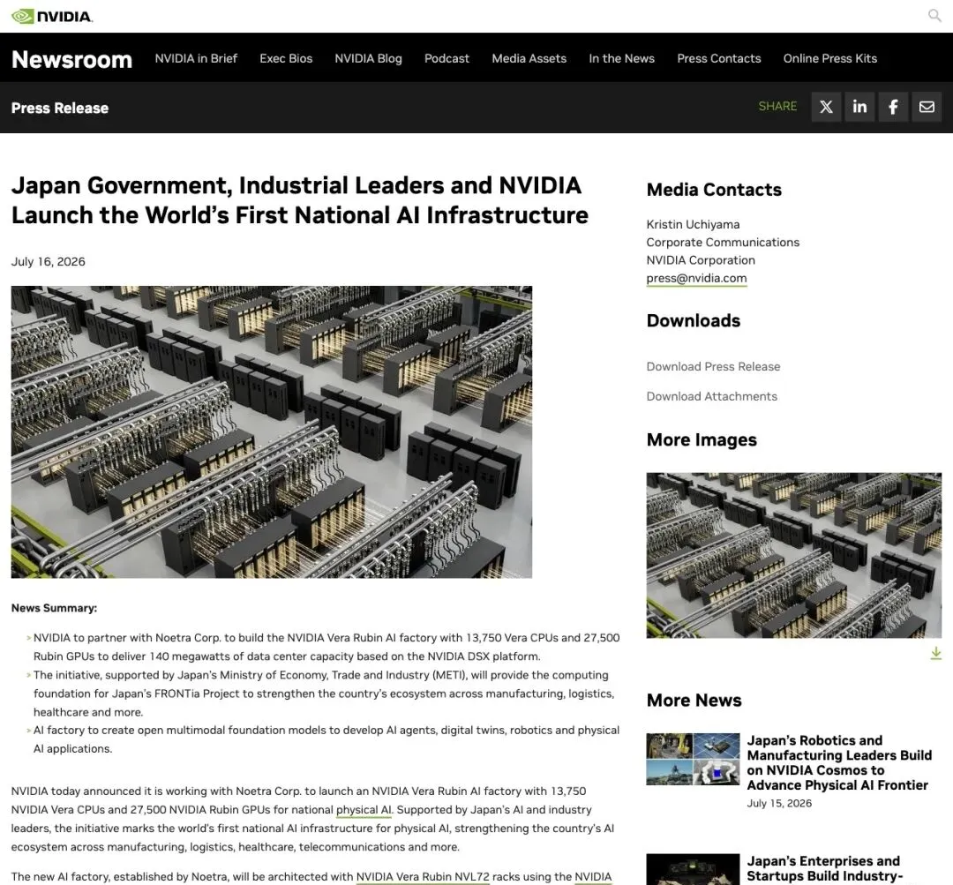Screen dimensions: 953x885
Task: Share on Facebook icon
Action: coord(893,107)
